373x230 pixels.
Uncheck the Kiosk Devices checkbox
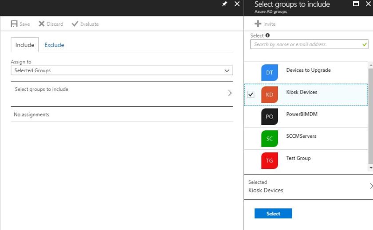pyautogui.click(x=251, y=95)
